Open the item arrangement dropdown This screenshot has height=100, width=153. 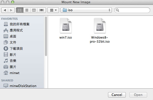53,10
